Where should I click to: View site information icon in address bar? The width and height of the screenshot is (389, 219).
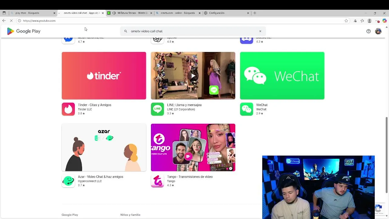coord(19,21)
